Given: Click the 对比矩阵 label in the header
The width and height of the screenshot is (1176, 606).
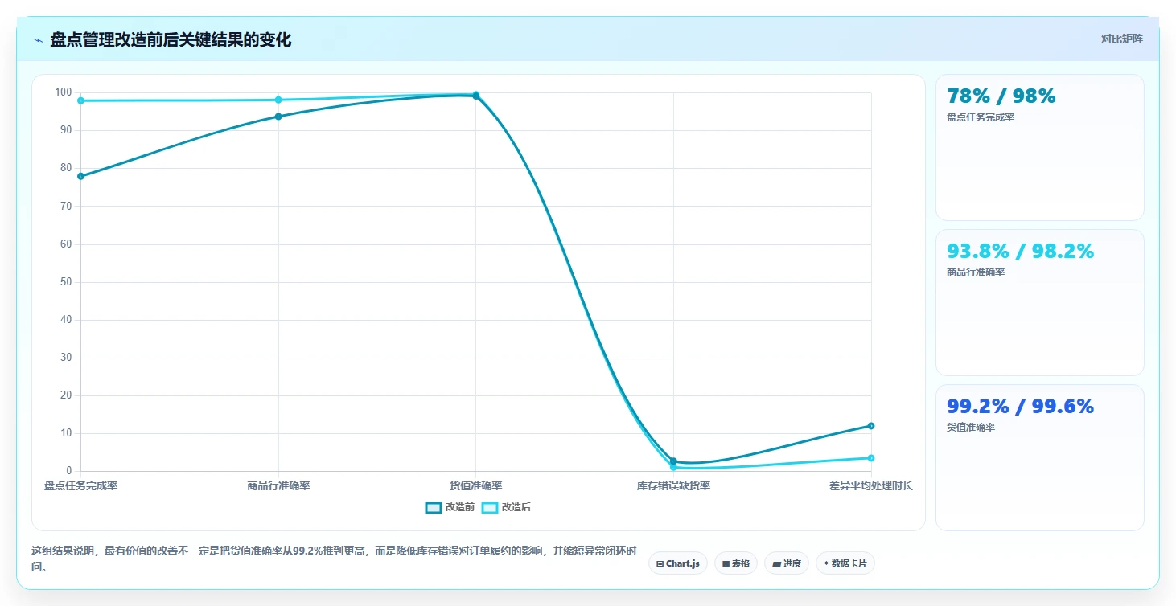Looking at the screenshot, I should tap(1121, 39).
